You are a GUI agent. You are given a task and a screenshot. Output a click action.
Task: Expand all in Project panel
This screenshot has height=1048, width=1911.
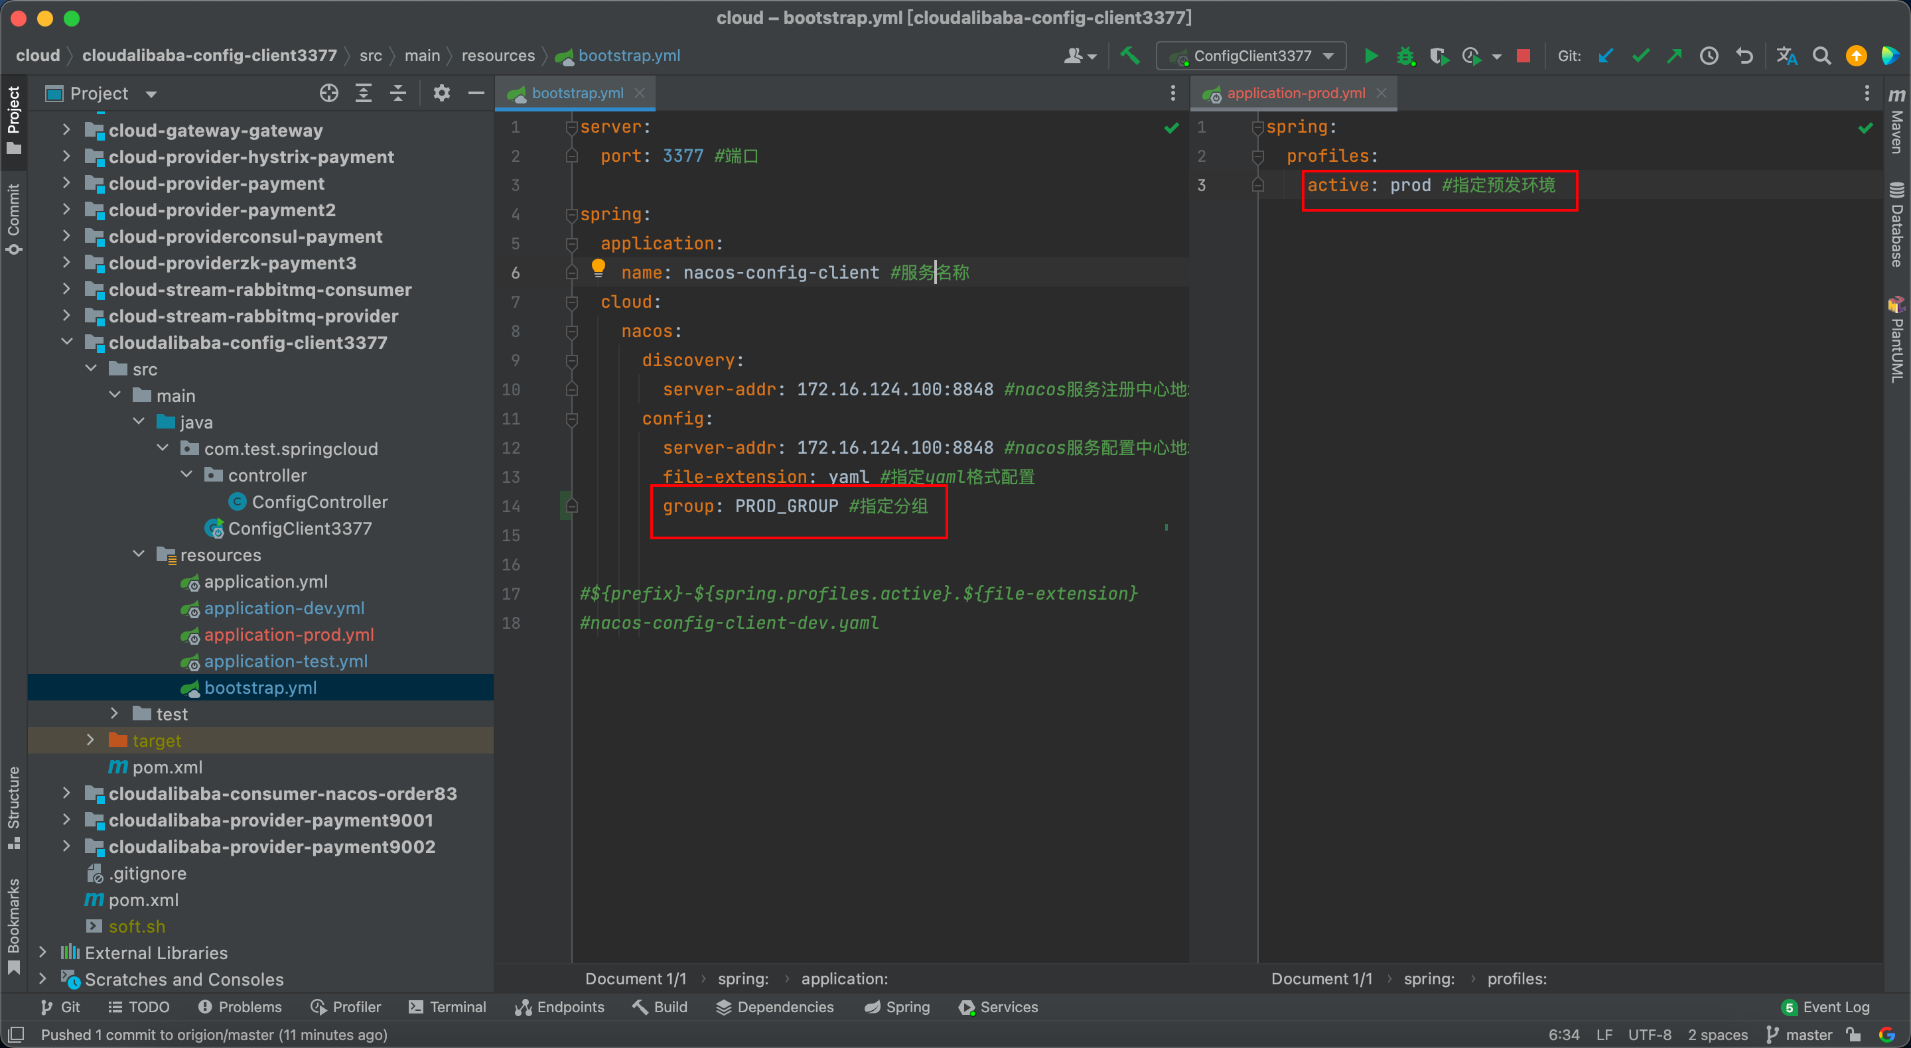click(363, 93)
